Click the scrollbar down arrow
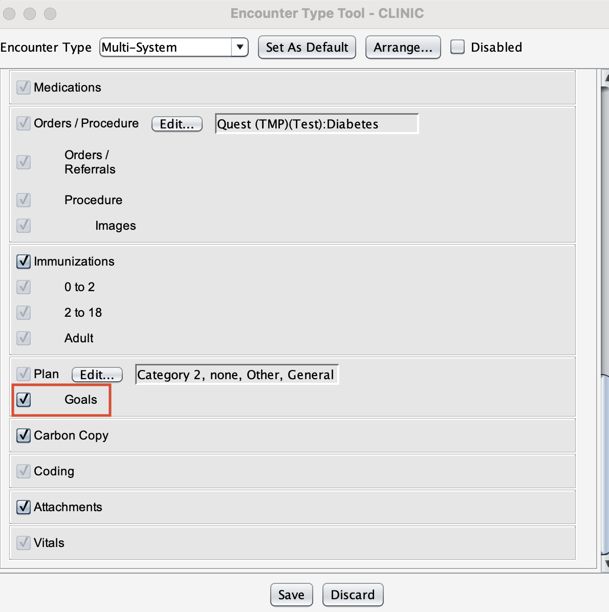This screenshot has height=612, width=609. pyautogui.click(x=605, y=563)
